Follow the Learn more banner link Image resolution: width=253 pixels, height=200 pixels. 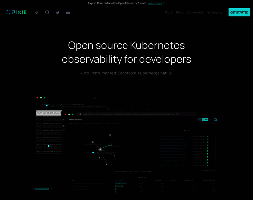coord(155,3)
